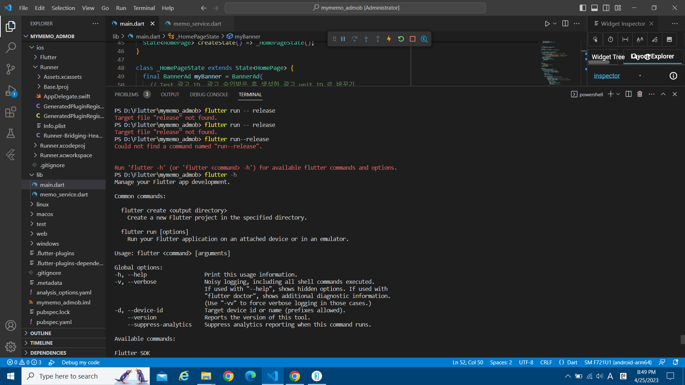Run the Dart file play button
Image resolution: width=685 pixels, height=385 pixels.
547,24
